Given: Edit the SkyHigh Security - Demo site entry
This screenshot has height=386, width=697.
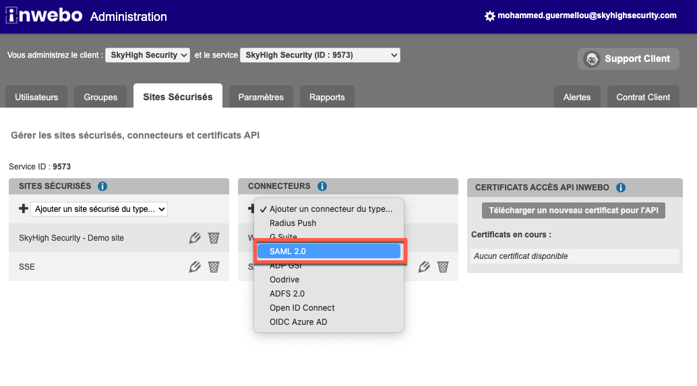Looking at the screenshot, I should pyautogui.click(x=195, y=238).
